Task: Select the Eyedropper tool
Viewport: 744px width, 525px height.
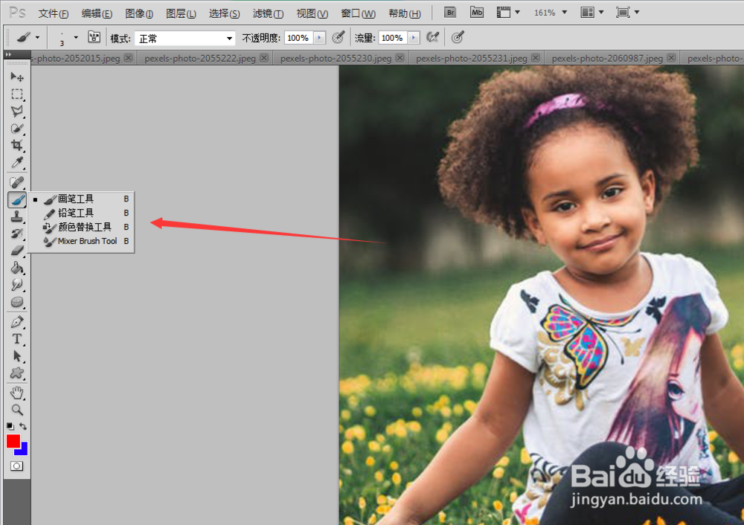Action: pyautogui.click(x=17, y=162)
